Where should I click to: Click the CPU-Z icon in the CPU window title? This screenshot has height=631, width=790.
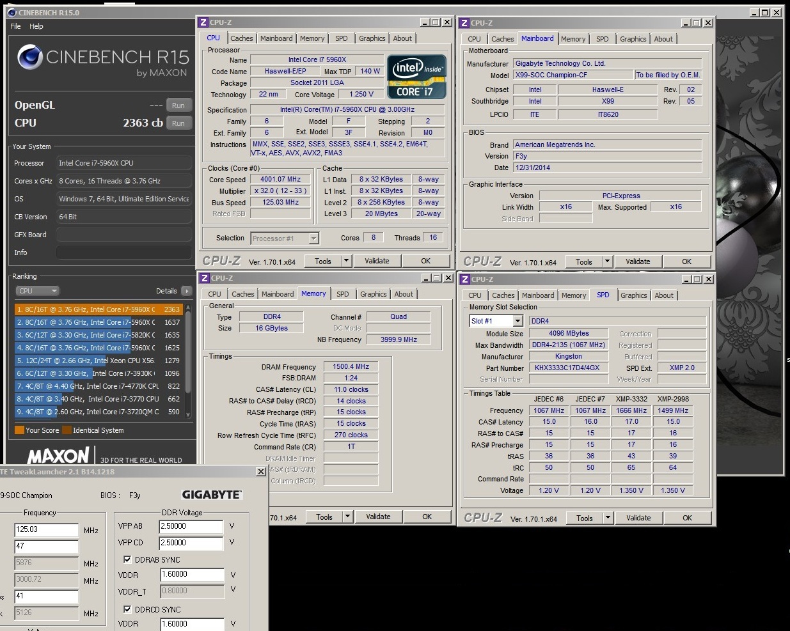(203, 22)
